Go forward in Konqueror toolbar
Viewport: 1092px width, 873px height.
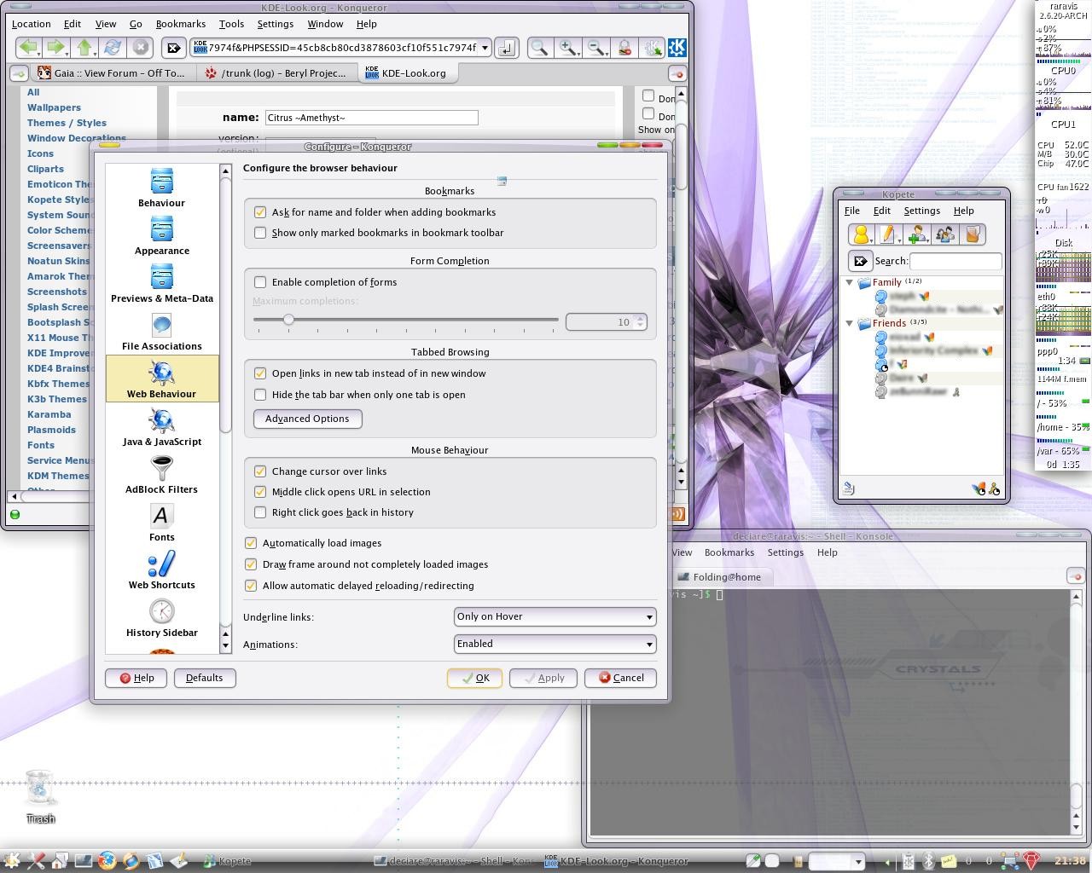coord(56,48)
